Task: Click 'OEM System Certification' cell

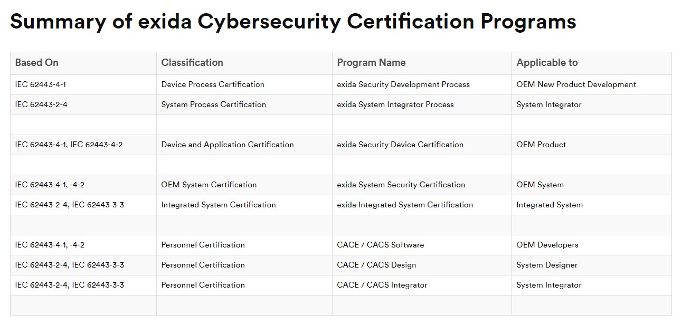Action: coord(244,185)
